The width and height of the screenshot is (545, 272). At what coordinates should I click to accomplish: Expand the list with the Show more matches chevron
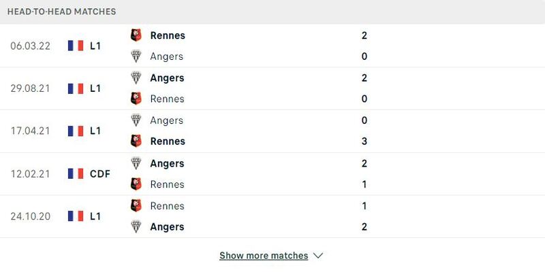(x=317, y=256)
